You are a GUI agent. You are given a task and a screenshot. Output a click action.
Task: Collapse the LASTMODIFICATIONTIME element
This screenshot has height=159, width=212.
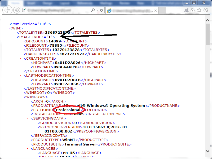(21, 76)
